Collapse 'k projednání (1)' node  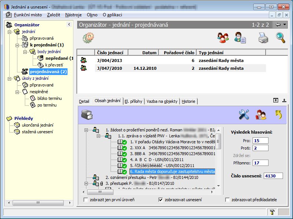tap(17, 45)
